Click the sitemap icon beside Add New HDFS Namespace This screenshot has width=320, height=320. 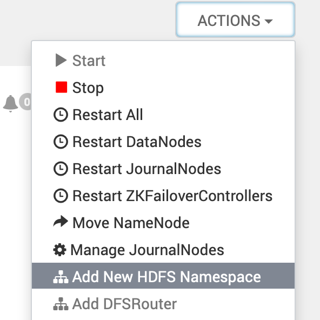[x=61, y=277]
